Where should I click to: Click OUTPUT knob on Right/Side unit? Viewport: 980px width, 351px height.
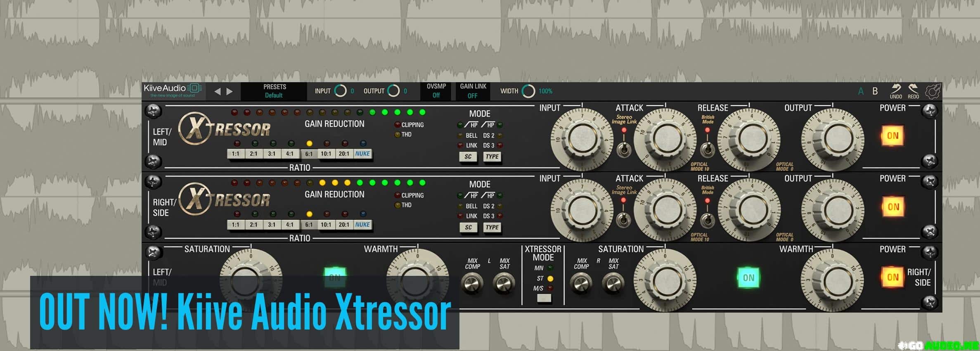click(833, 210)
